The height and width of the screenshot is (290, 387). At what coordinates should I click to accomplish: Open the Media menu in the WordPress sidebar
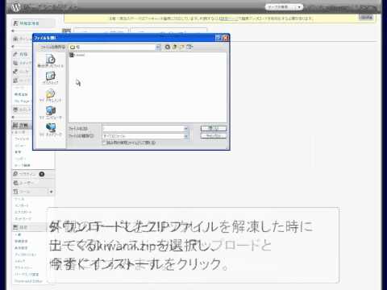22,63
